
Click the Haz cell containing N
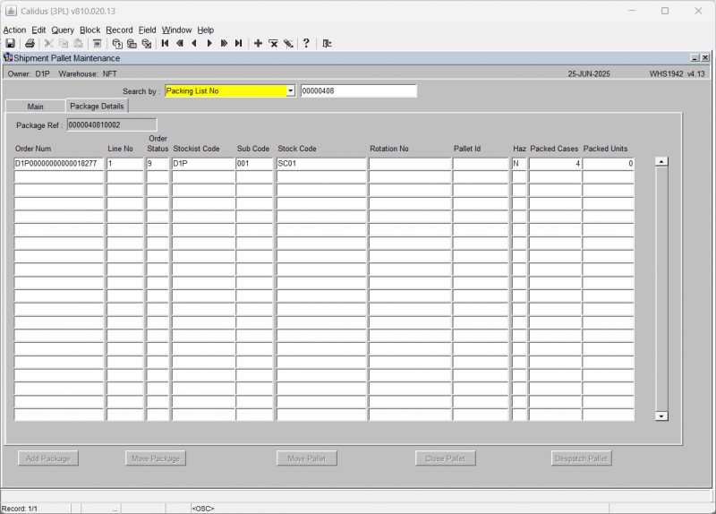coord(519,164)
